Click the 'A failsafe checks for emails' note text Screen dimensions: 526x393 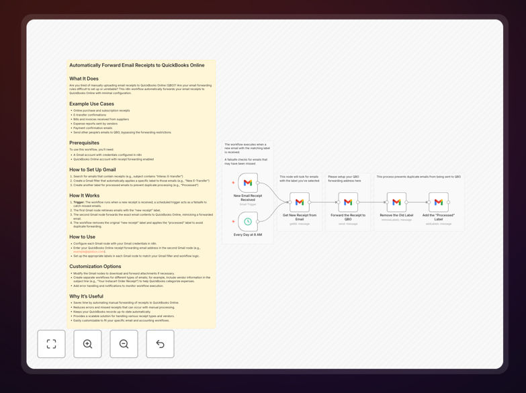(x=246, y=161)
